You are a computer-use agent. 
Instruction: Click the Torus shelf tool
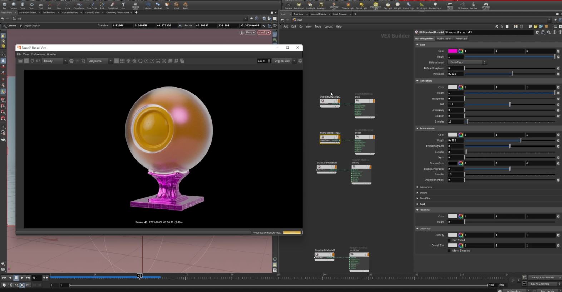[31, 5]
